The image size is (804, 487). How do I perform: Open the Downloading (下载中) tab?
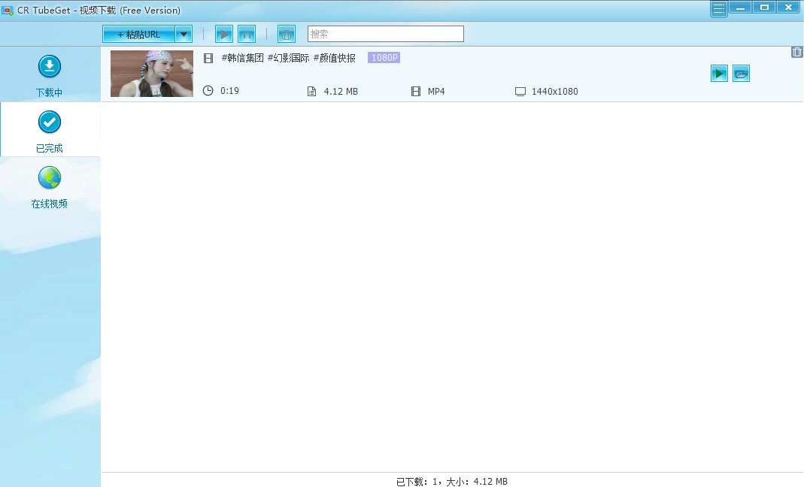point(50,75)
